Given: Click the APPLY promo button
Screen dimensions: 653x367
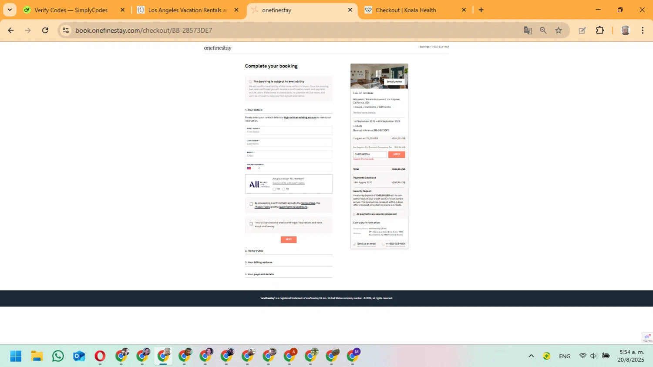Looking at the screenshot, I should 397,155.
